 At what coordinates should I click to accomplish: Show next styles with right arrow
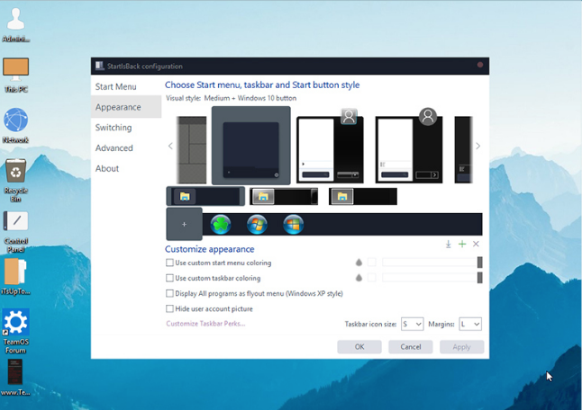(x=478, y=146)
